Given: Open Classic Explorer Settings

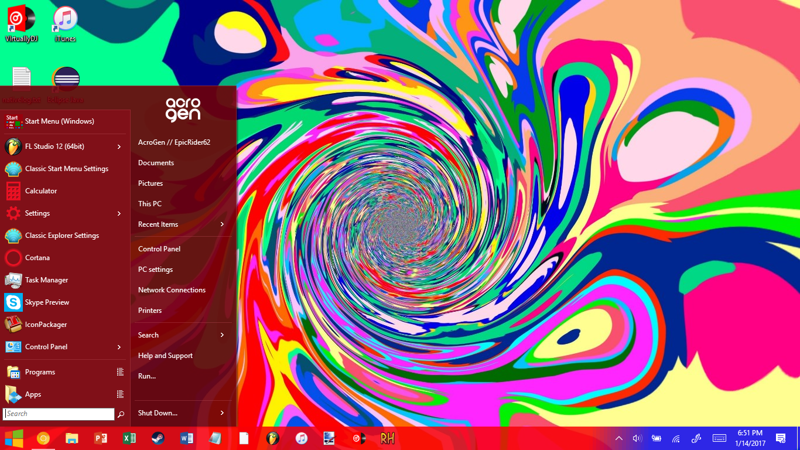Looking at the screenshot, I should [x=64, y=236].
